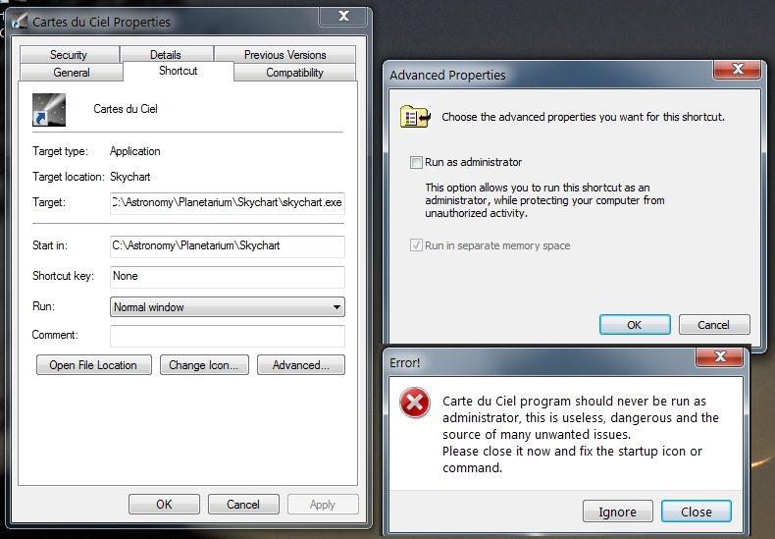Close the Cartes du Ciel Properties window
The width and height of the screenshot is (775, 539).
343,17
